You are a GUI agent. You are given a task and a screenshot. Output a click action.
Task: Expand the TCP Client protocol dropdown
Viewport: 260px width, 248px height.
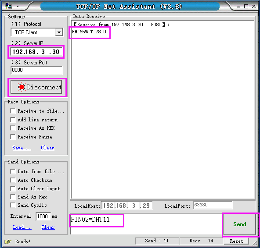(x=59, y=32)
